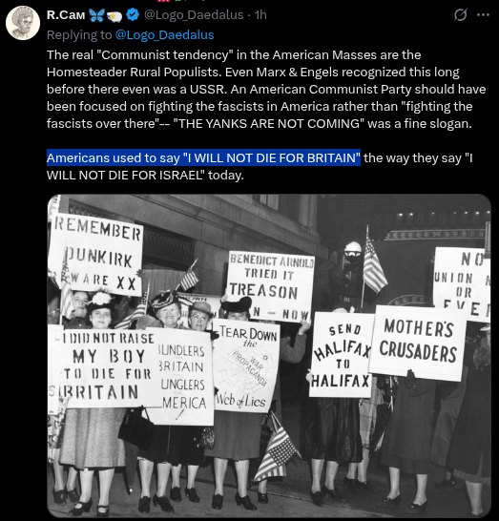Open photo at "My Boy to Die for Britain" sign
This screenshot has width=499, height=521.
(x=103, y=366)
